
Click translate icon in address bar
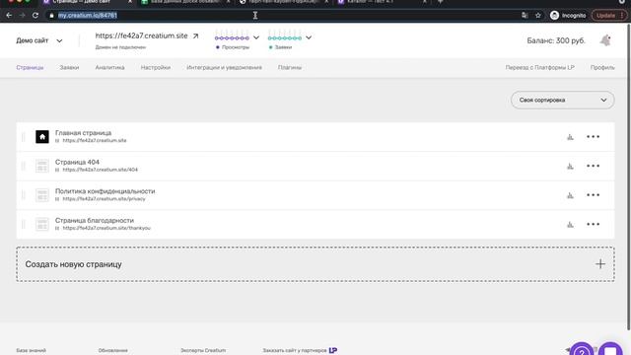[525, 16]
